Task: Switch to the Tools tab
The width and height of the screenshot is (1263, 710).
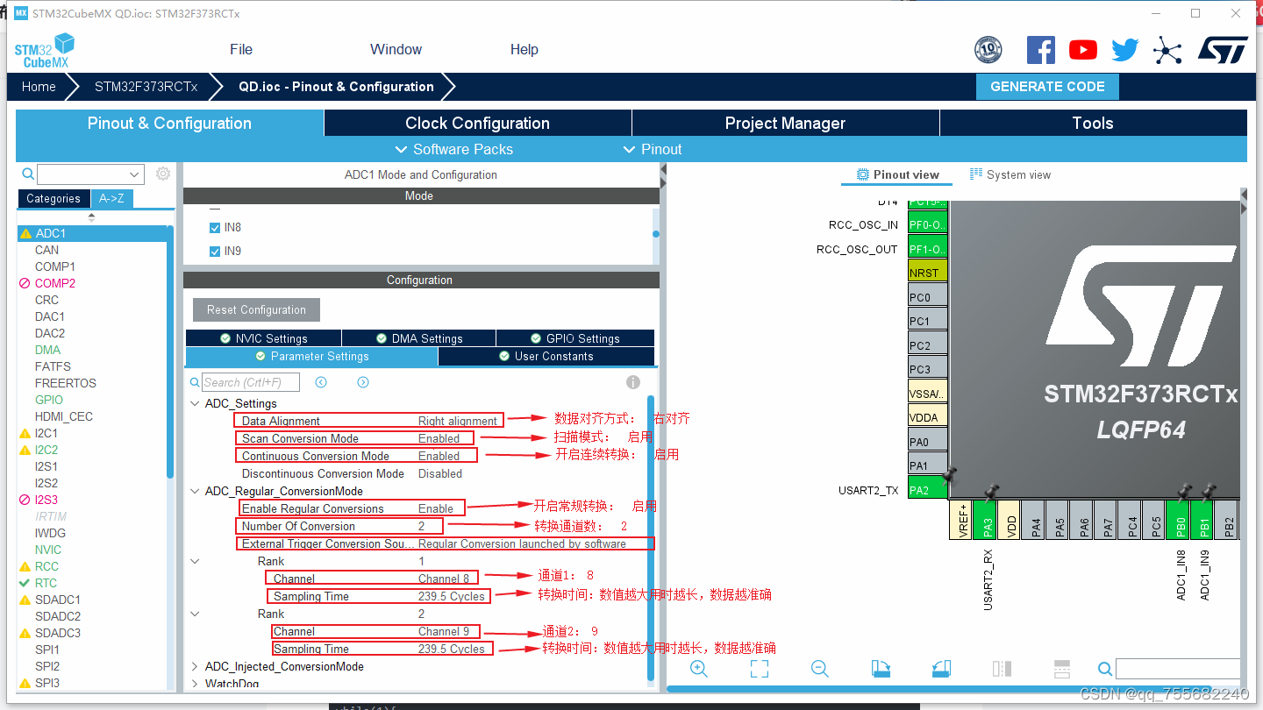Action: coord(1093,124)
